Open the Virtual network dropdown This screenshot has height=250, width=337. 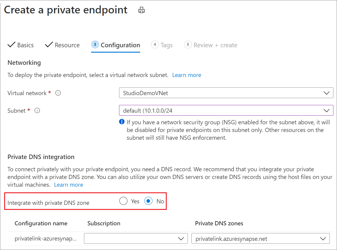[x=327, y=93]
